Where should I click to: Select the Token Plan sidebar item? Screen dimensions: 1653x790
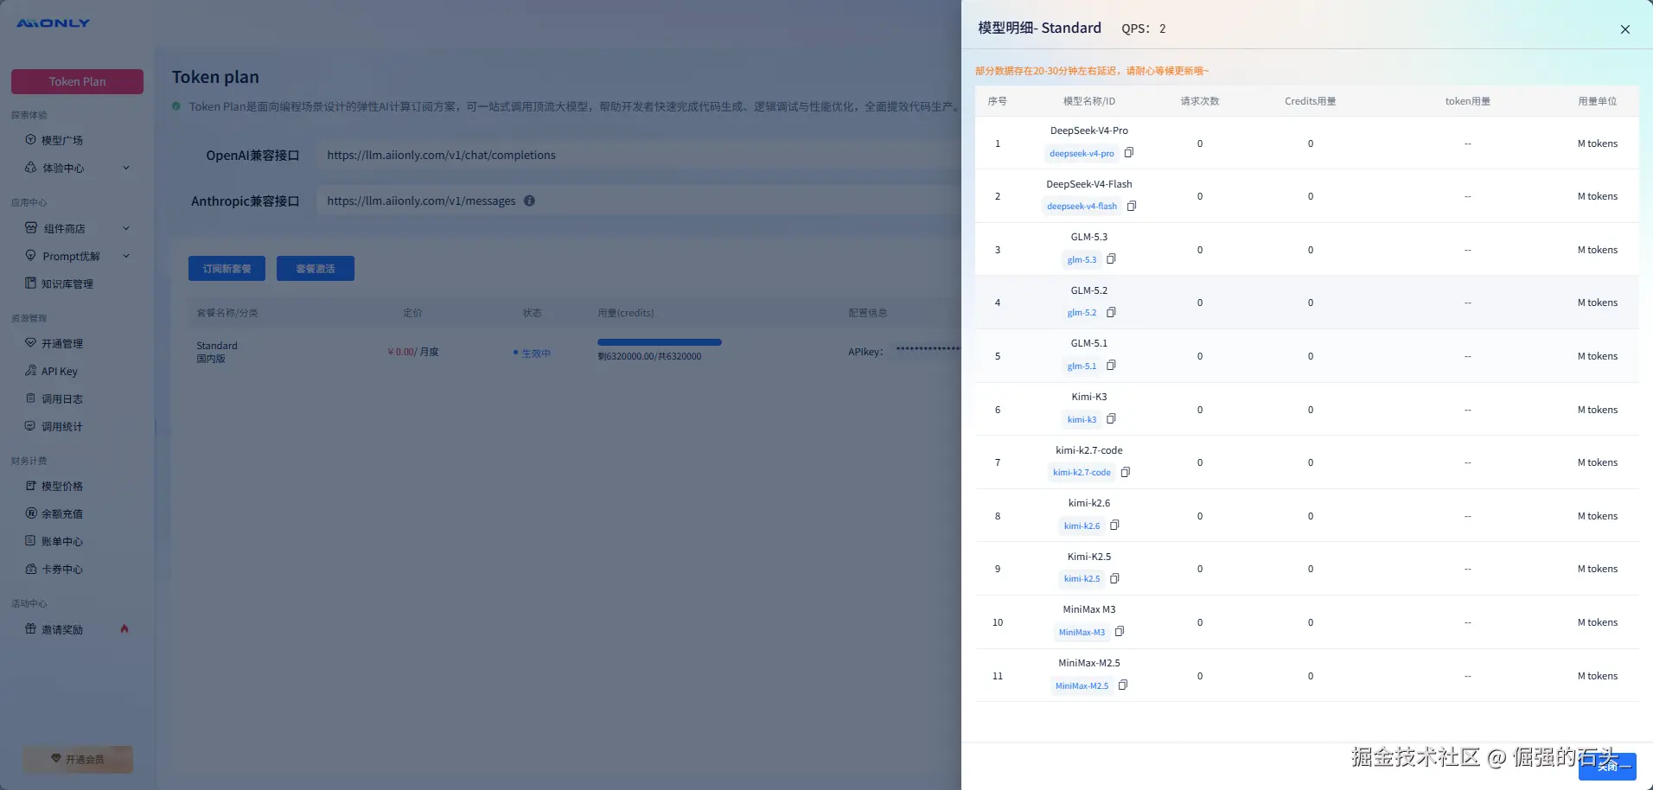pos(77,81)
